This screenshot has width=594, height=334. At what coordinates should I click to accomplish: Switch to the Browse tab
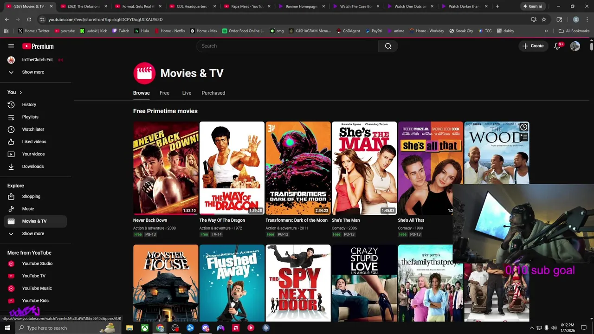pos(142,93)
